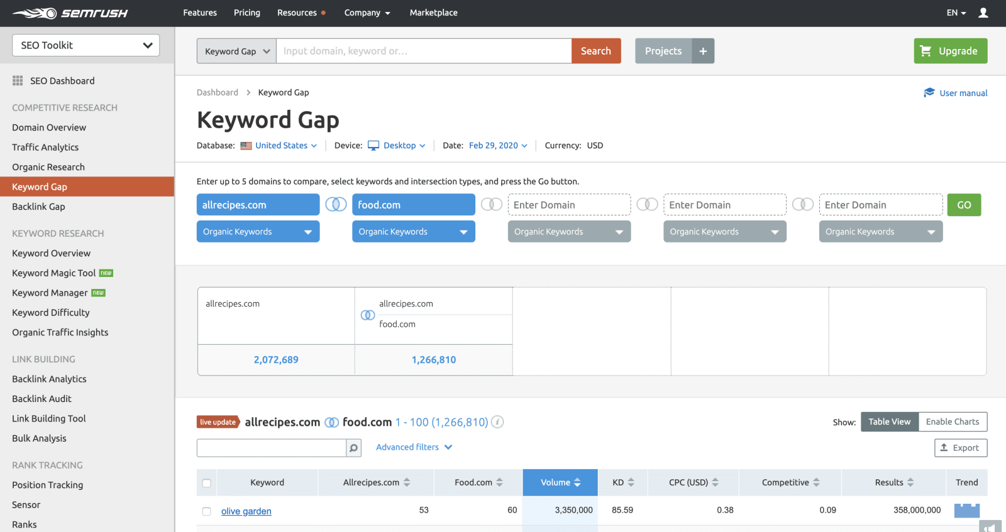Sort by the Results column
This screenshot has height=532, width=1006.
pos(894,482)
